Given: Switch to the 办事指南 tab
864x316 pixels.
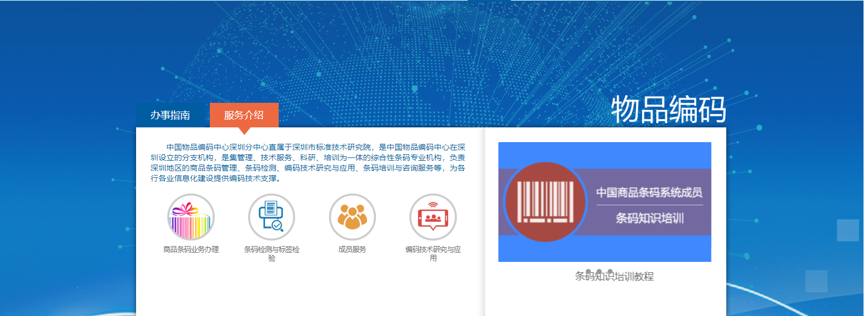Looking at the screenshot, I should coord(170,115).
